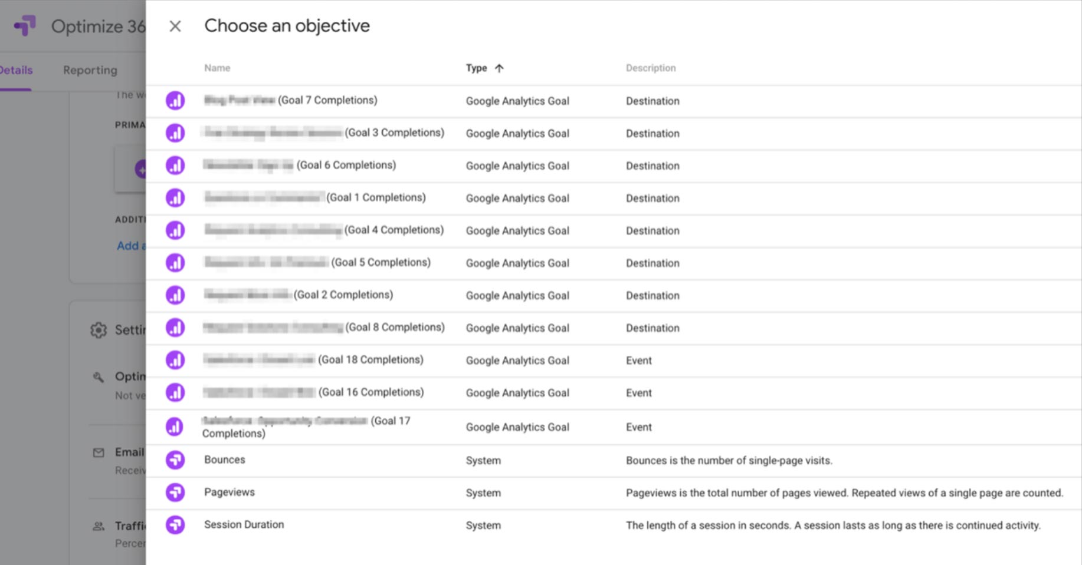Click the Optimize 360 logo icon

tap(24, 26)
